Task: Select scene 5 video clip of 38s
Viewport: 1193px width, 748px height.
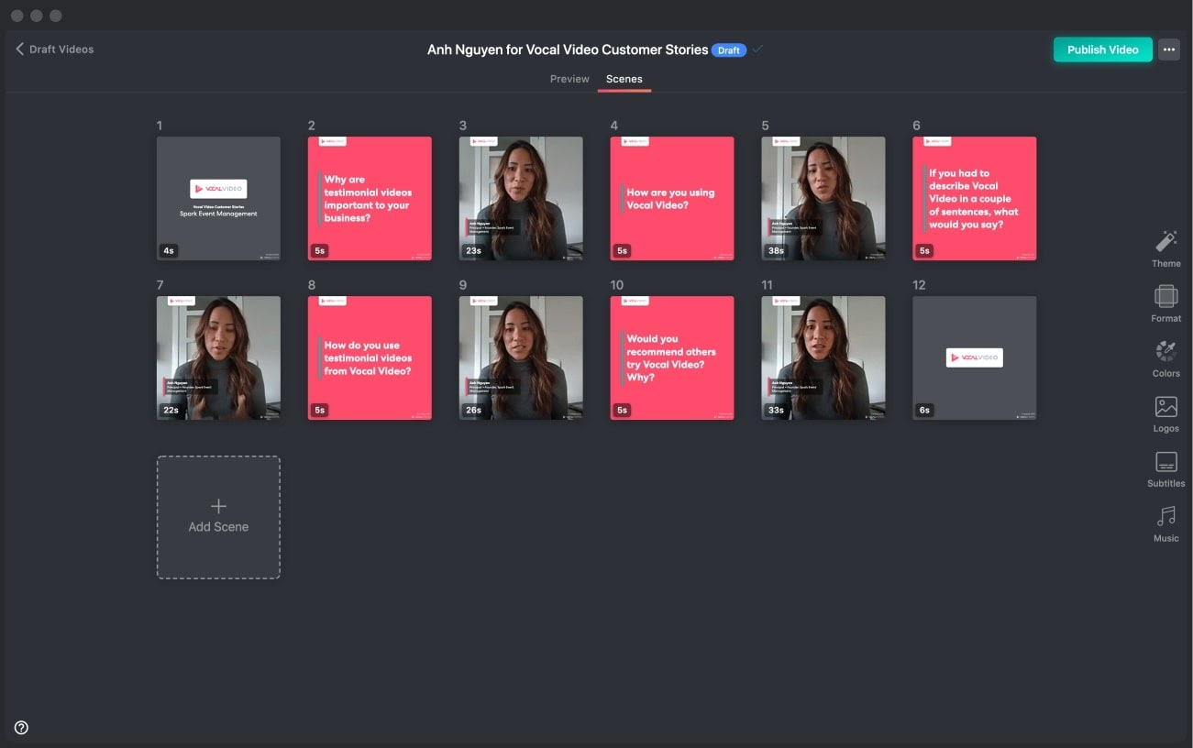Action: [823, 199]
